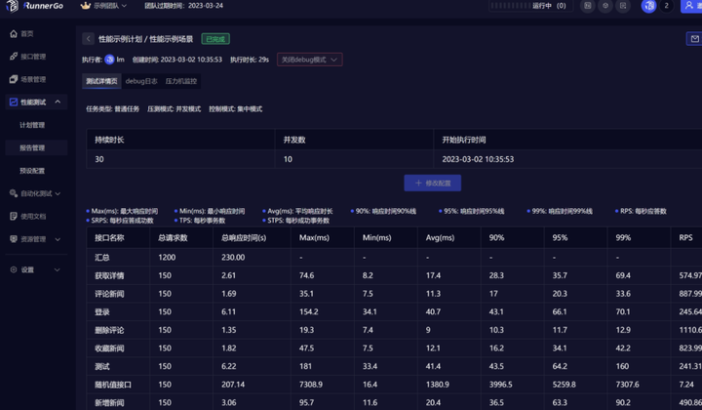Open 场景管理 icon in sidebar
The height and width of the screenshot is (410, 702).
pyautogui.click(x=14, y=79)
